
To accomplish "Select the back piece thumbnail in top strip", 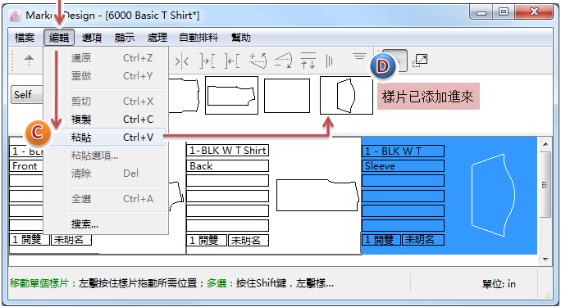I will click(231, 95).
